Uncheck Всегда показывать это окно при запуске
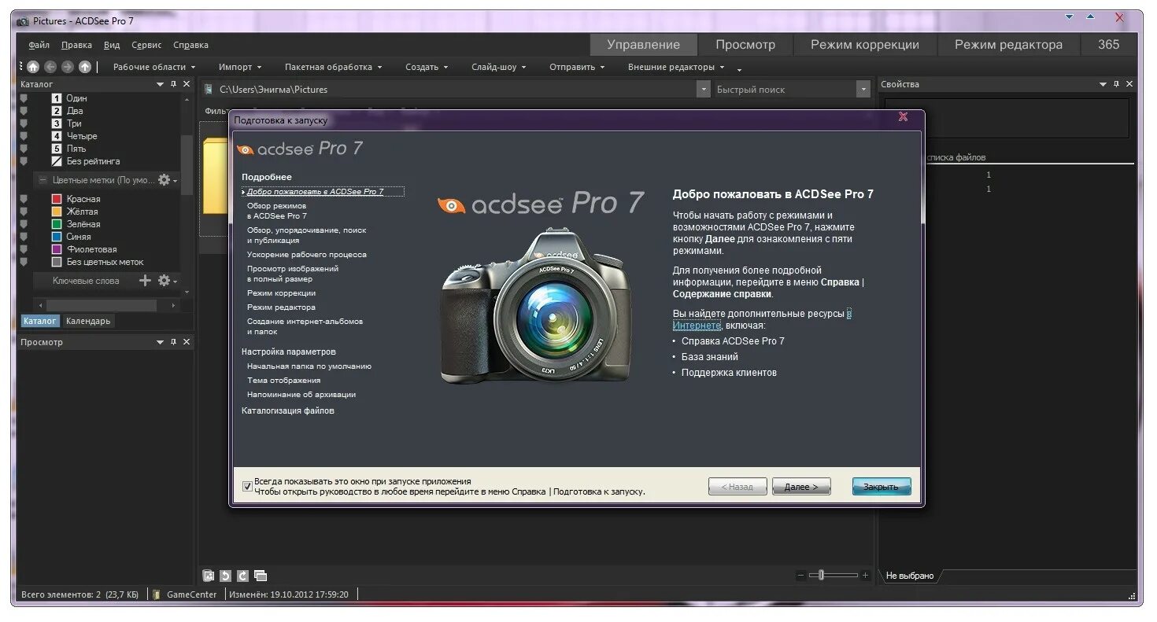This screenshot has height=622, width=1157. pyautogui.click(x=248, y=486)
